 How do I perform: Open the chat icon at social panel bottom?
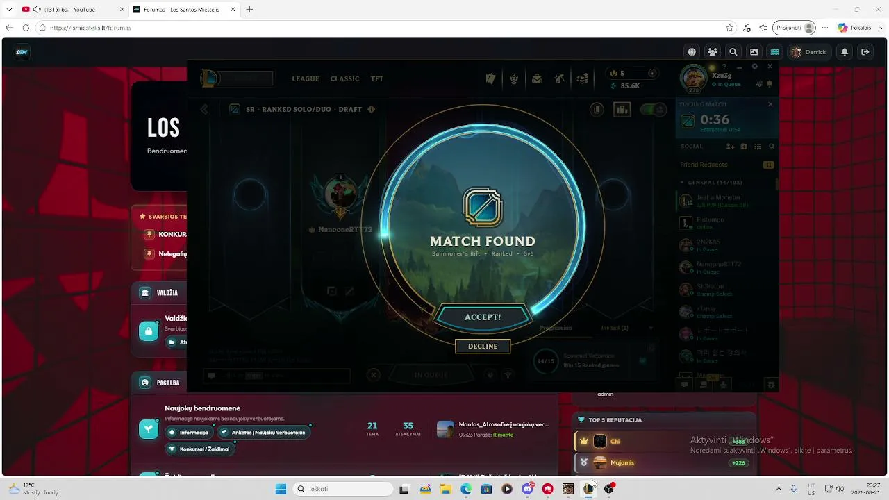pos(684,385)
